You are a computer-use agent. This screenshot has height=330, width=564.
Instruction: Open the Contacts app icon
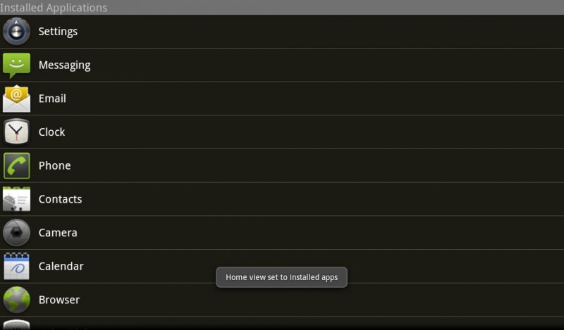click(x=17, y=199)
